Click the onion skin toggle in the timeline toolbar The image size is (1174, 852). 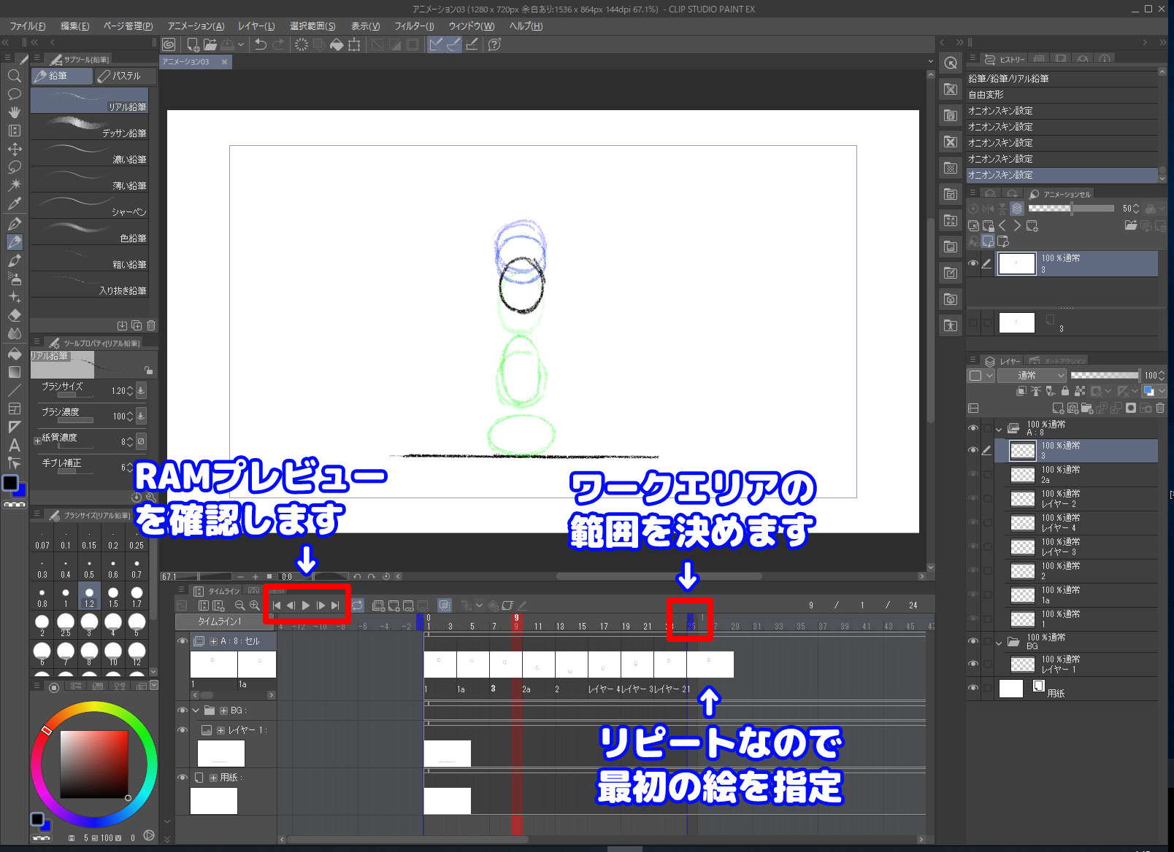click(x=443, y=605)
